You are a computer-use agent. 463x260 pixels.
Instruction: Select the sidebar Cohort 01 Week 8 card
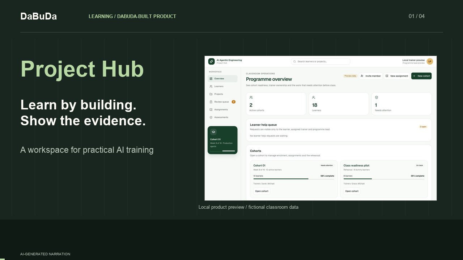222,140
